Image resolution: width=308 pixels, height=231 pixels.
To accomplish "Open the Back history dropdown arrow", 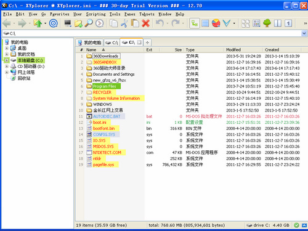I will pos(14,23).
